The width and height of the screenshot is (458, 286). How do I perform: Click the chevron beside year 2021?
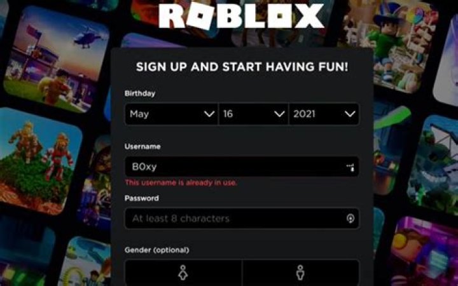(350, 114)
